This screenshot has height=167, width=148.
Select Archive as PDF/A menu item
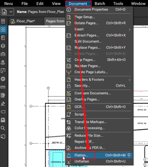point(99,148)
